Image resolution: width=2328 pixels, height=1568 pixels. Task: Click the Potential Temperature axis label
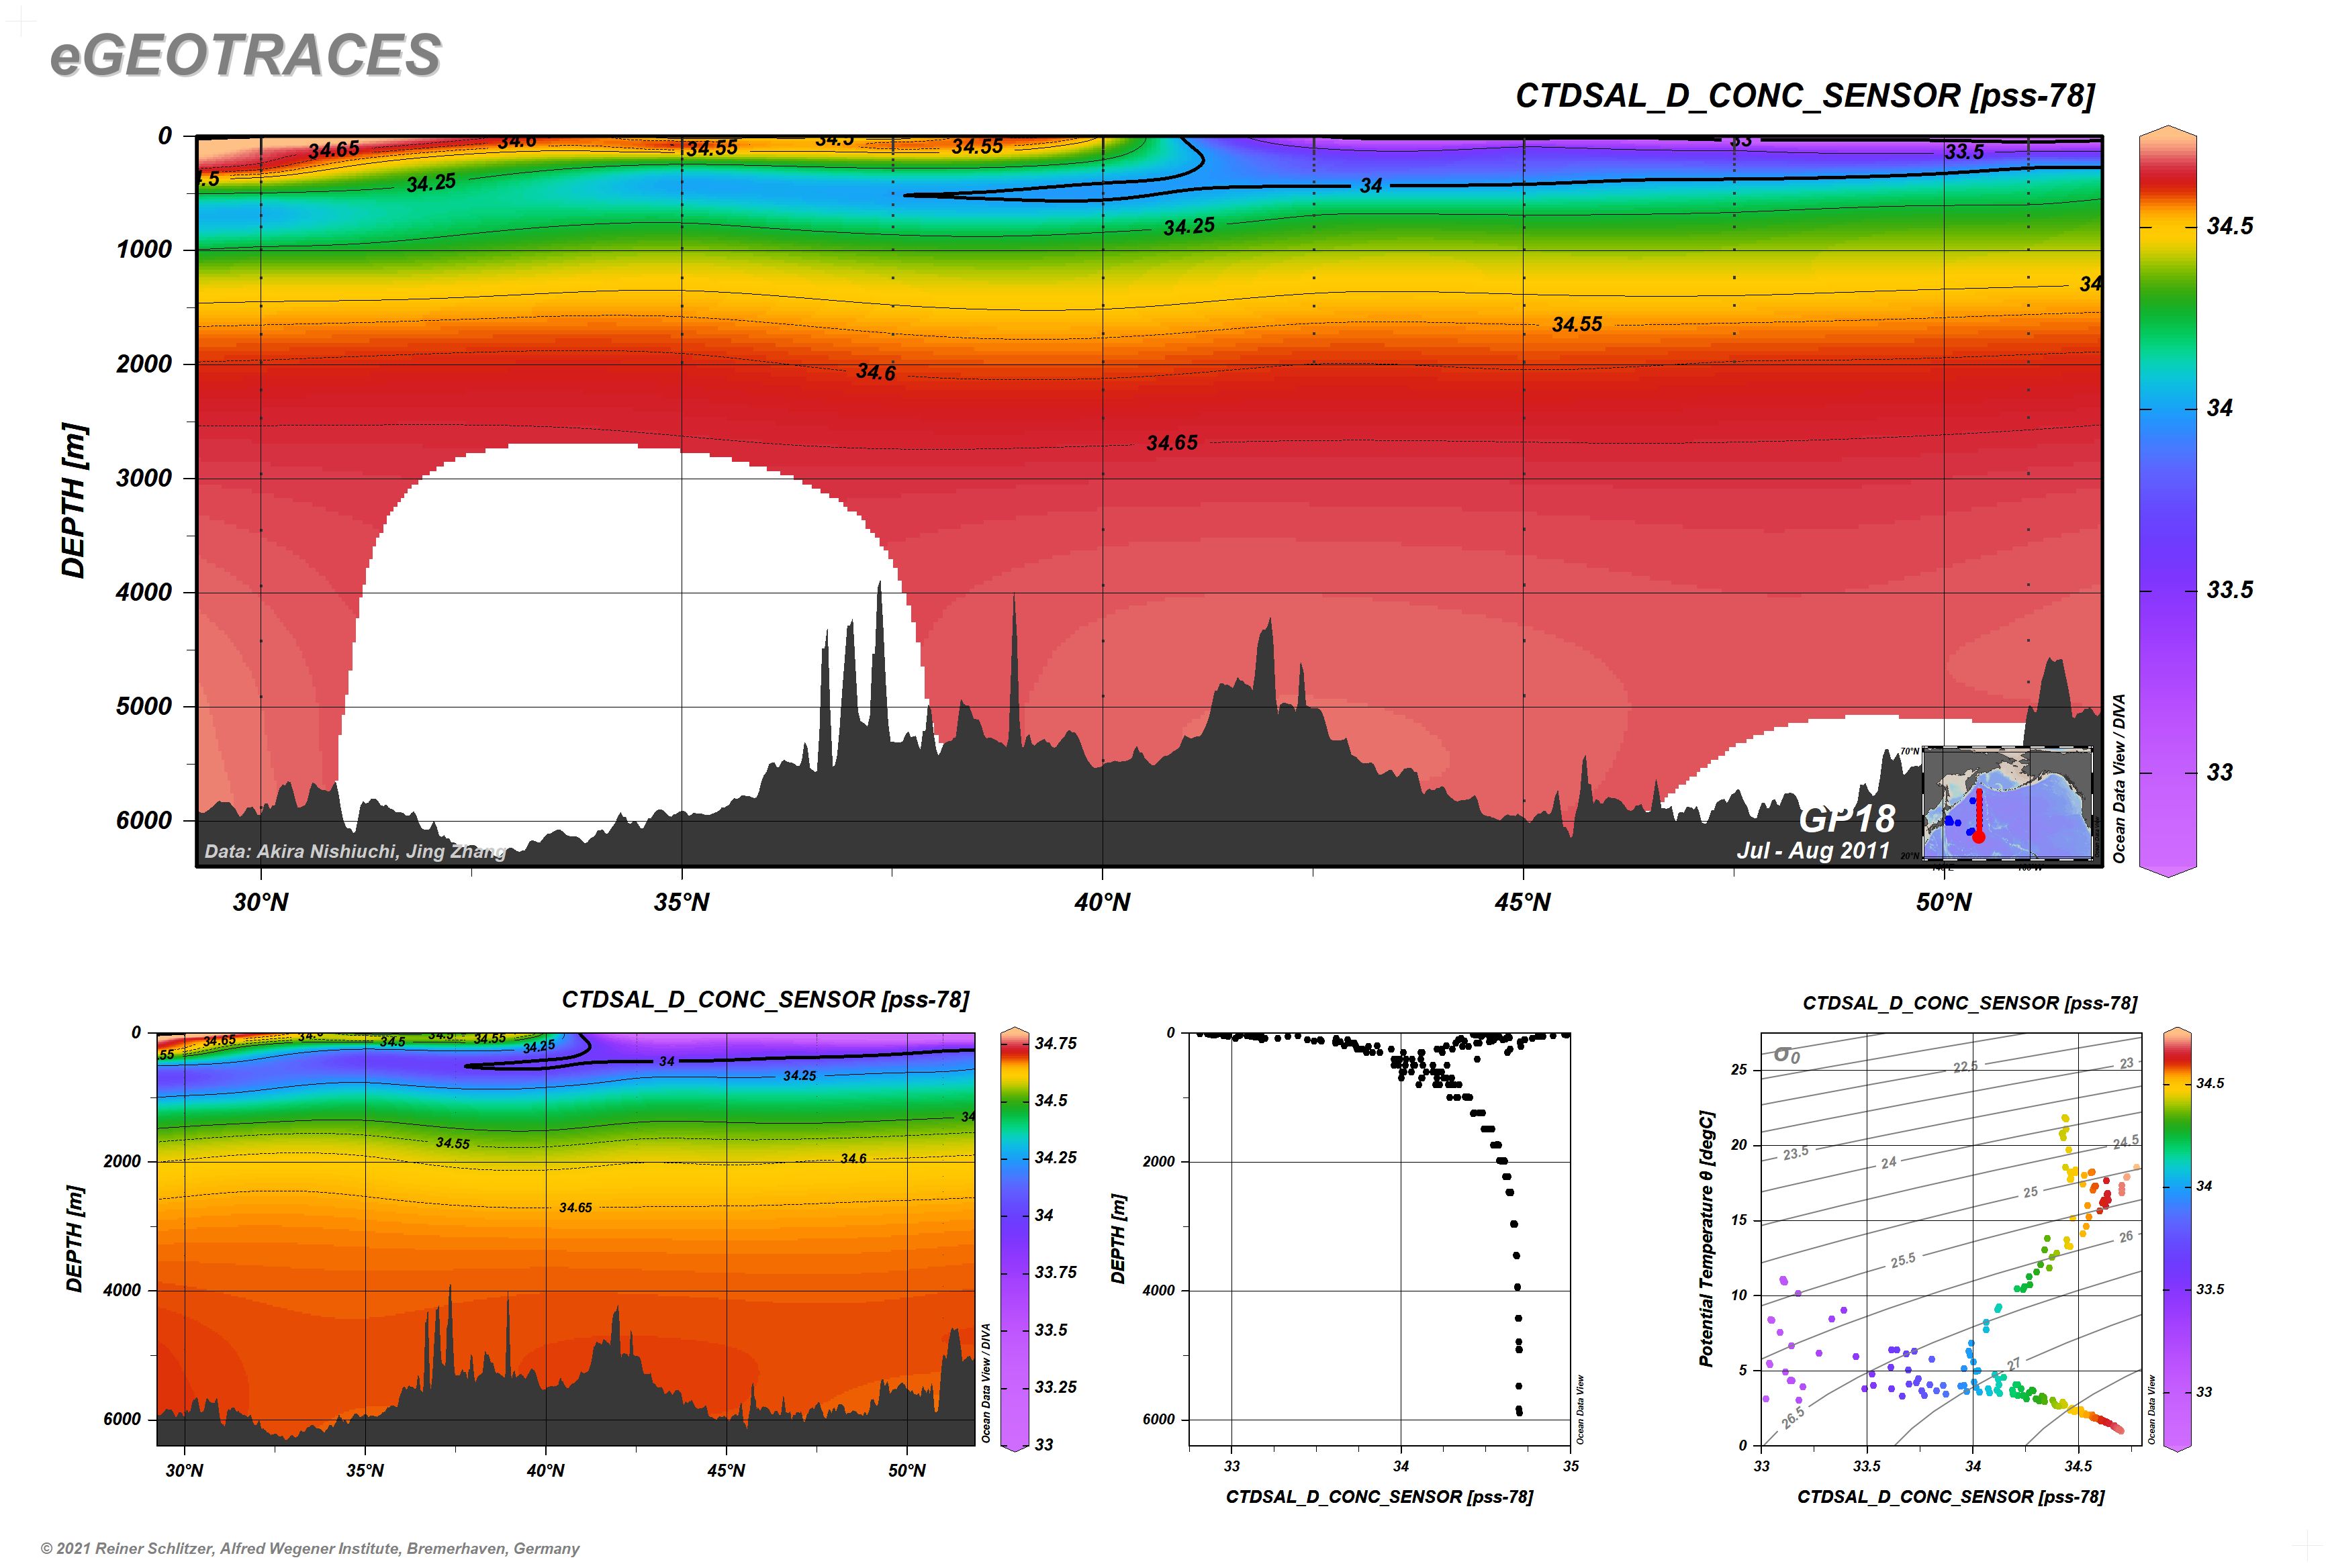(x=1706, y=1237)
